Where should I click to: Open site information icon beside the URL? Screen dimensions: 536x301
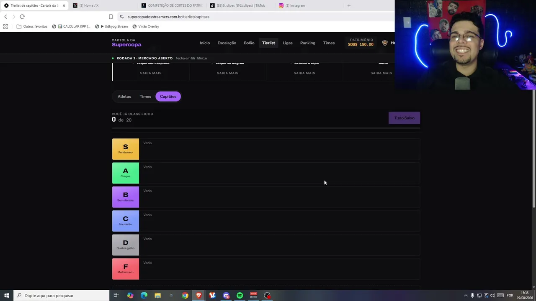pos(121,17)
